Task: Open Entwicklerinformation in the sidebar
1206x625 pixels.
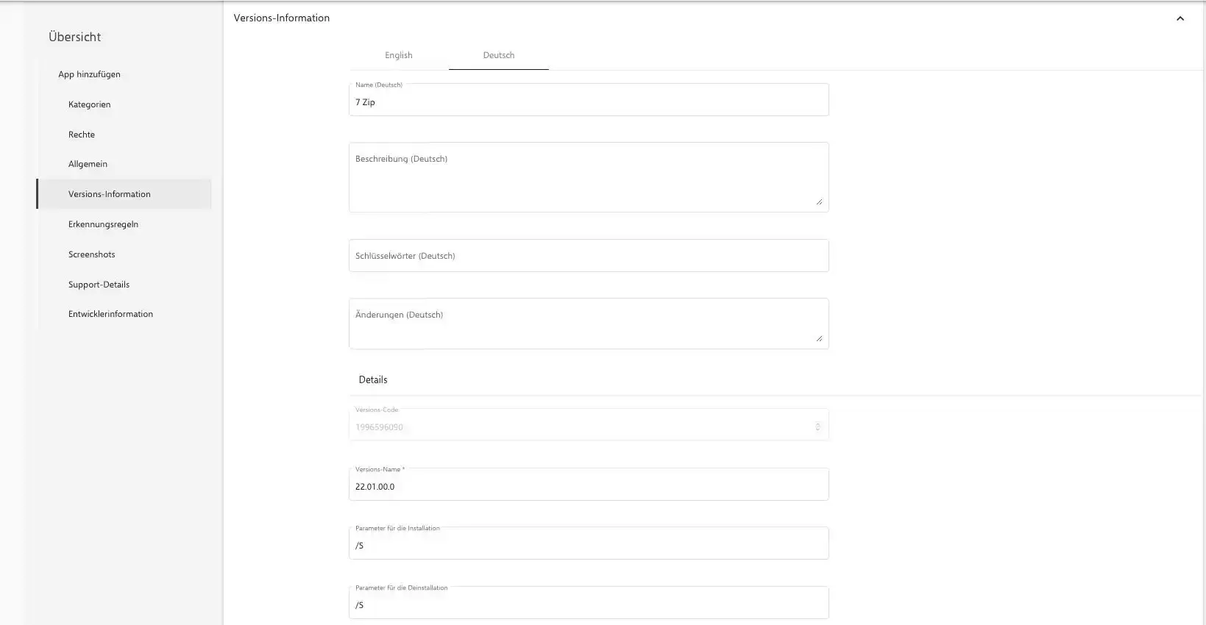Action: pyautogui.click(x=110, y=314)
